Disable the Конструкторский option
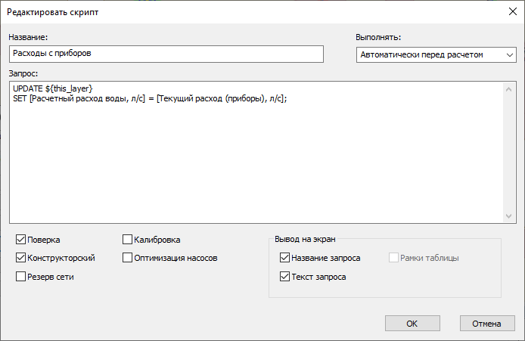 (20, 258)
